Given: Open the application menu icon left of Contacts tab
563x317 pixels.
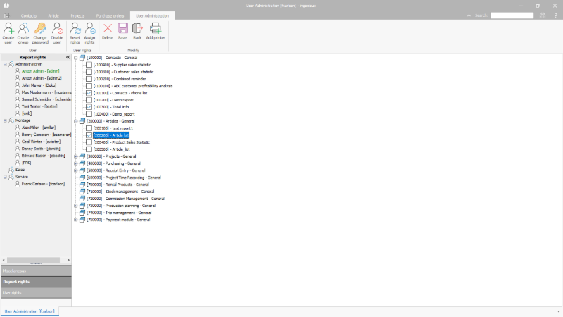Looking at the screenshot, I should click(6, 15).
